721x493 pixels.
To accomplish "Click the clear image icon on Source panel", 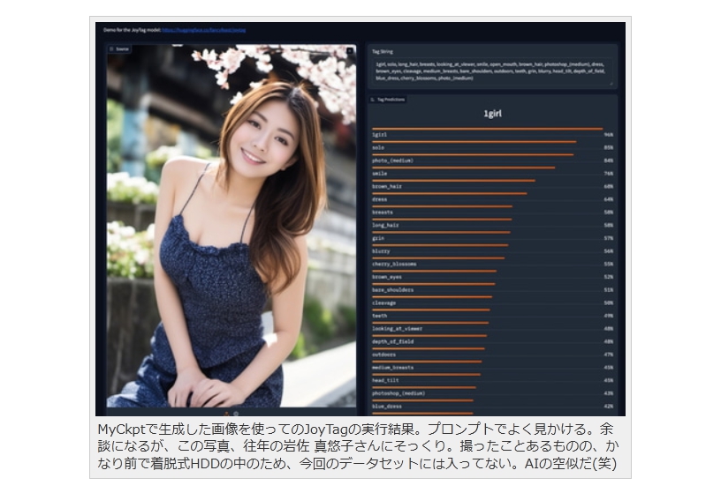I will [x=349, y=52].
